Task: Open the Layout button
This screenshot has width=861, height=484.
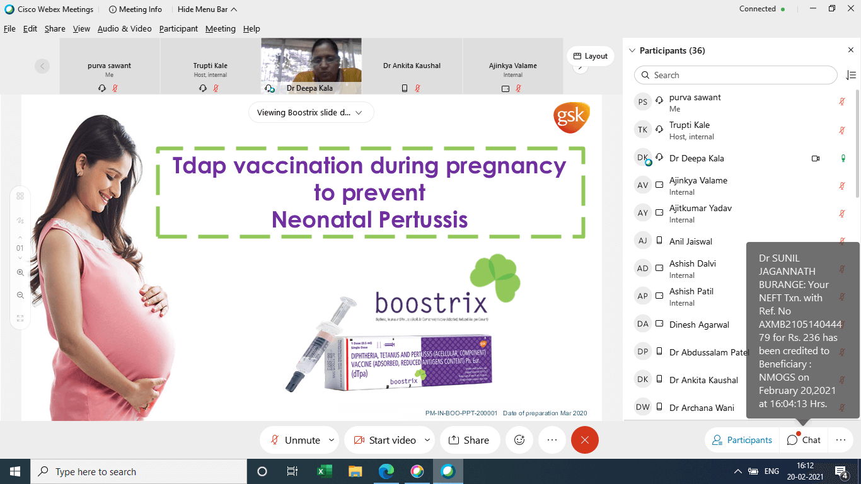Action: tap(591, 56)
